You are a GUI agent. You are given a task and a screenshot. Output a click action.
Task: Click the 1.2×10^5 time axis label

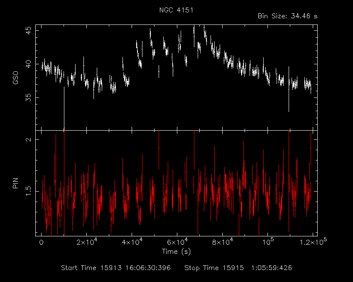point(314,242)
